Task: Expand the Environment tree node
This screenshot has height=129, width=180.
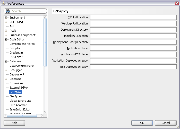Action: (x=6, y=18)
